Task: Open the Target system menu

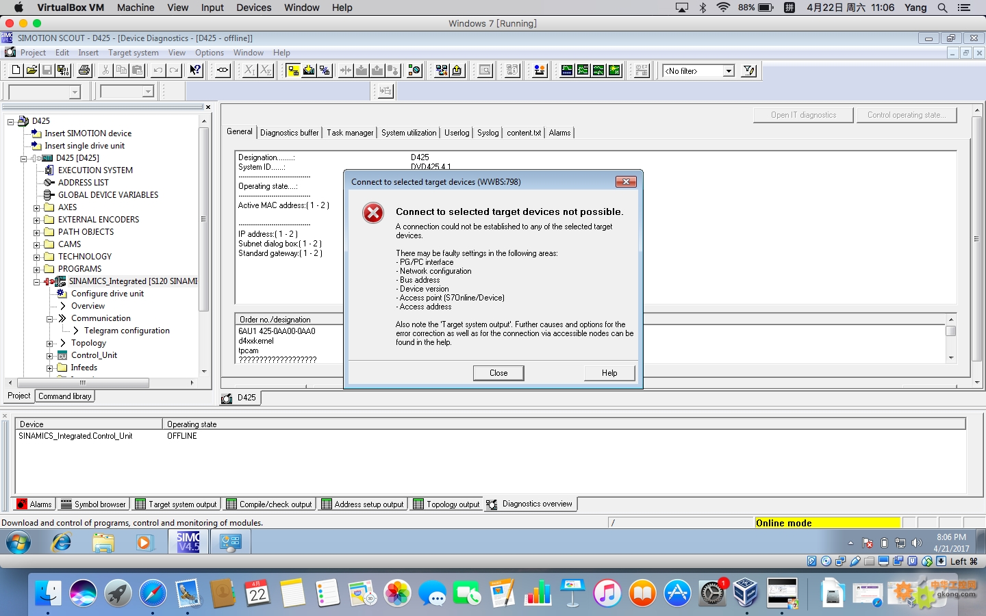Action: [134, 53]
